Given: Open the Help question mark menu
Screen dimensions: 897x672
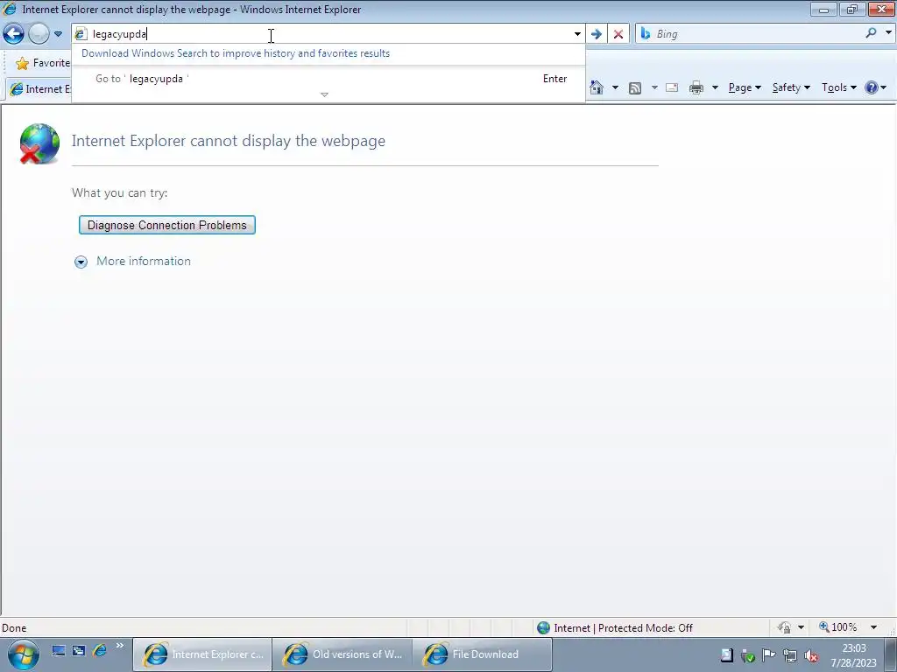Looking at the screenshot, I should click(875, 87).
